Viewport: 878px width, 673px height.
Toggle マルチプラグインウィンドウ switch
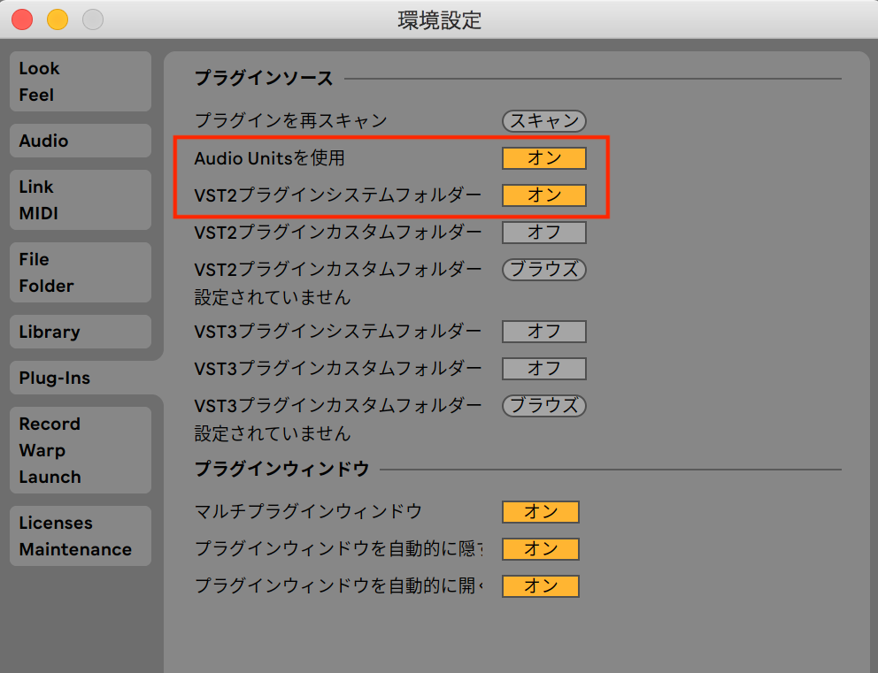click(541, 512)
